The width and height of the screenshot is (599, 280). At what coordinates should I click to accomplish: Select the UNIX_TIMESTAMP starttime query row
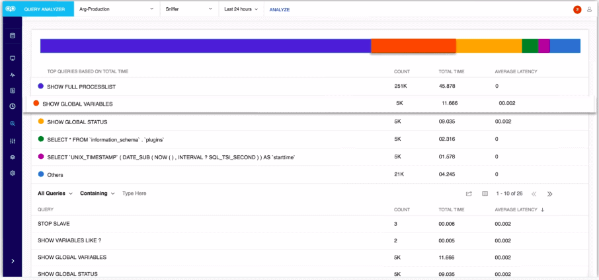point(310,157)
